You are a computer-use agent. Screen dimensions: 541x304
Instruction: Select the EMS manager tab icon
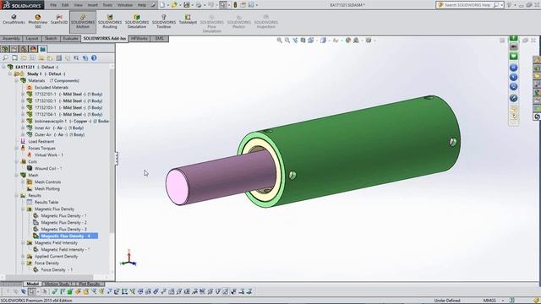(42, 49)
